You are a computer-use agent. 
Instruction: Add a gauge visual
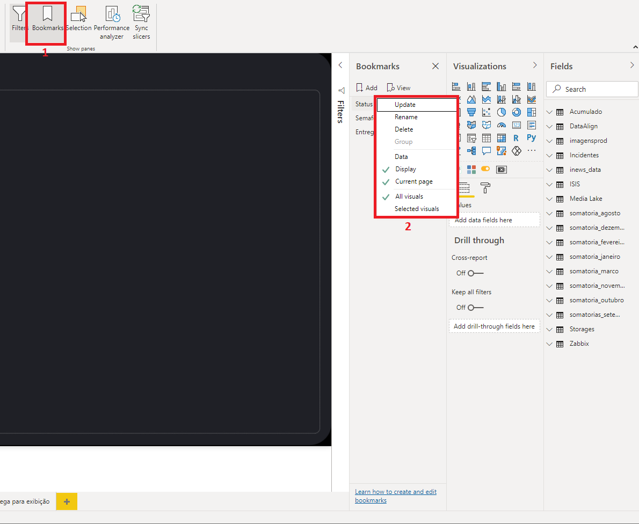[x=501, y=125]
